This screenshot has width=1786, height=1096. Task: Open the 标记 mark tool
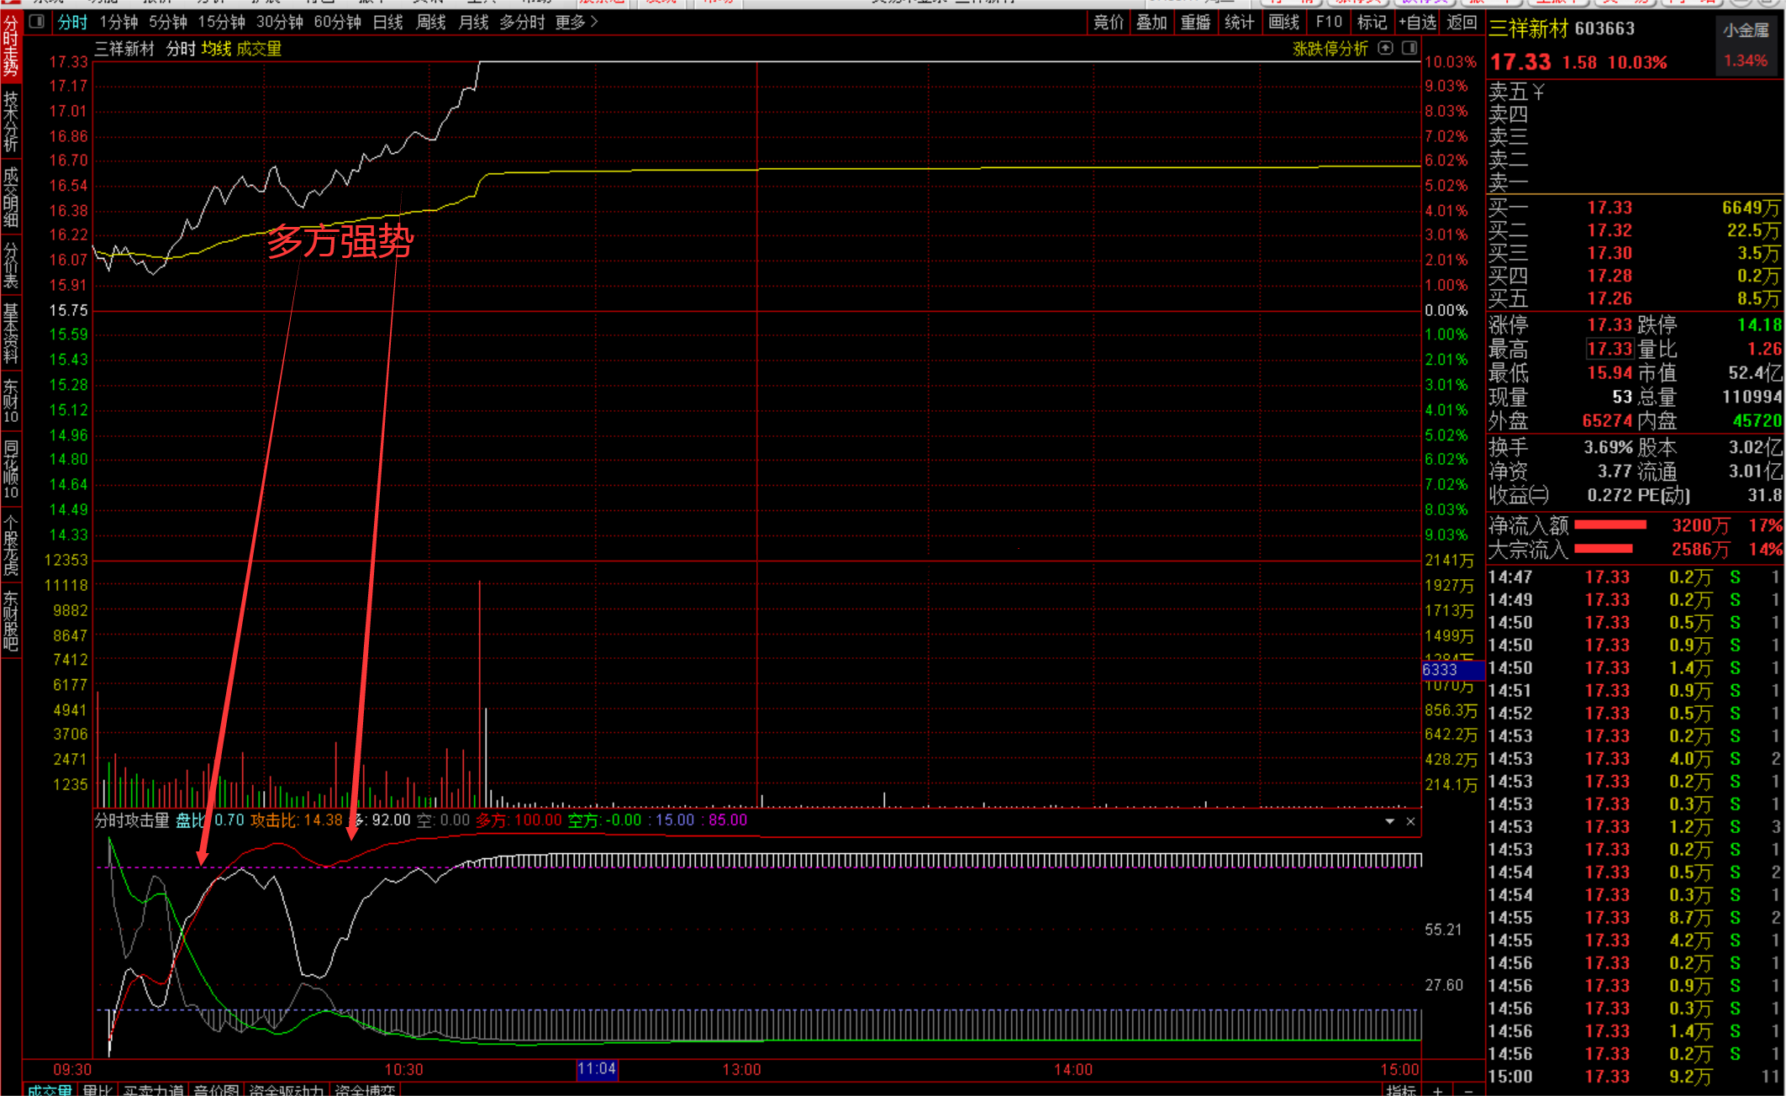tap(1371, 23)
